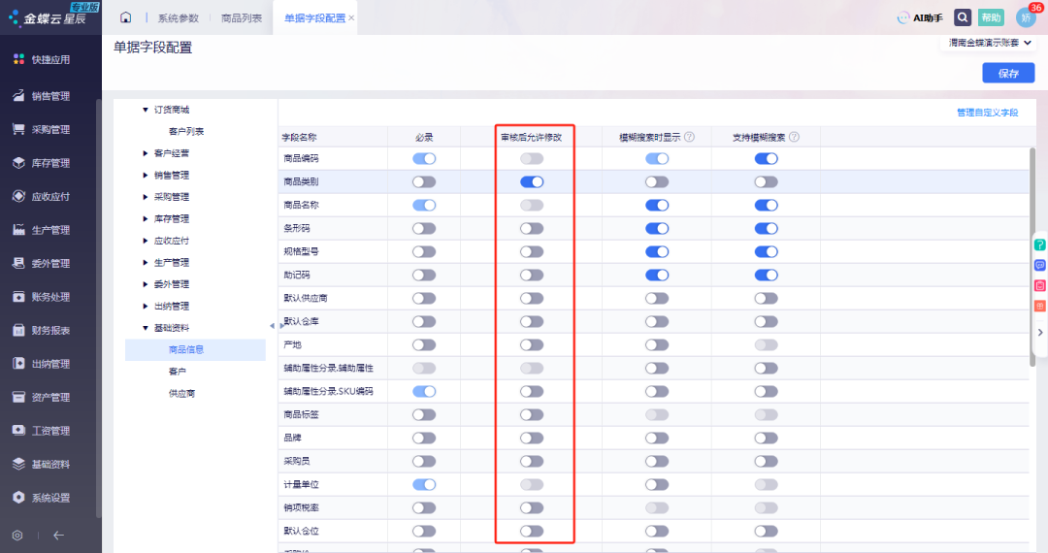Open 基础资料 sidebar module
1048x553 pixels.
tap(42, 464)
